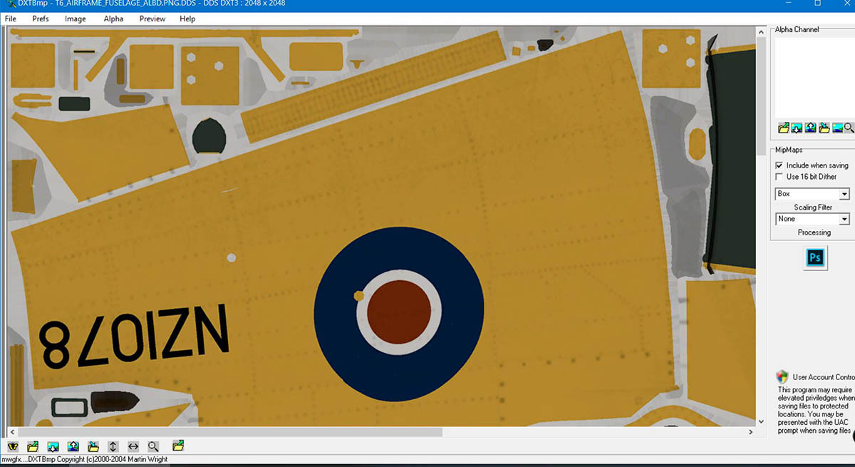This screenshot has height=467, width=855.
Task: Click the picture with up arrow in bottom toolbar
Action: click(73, 446)
